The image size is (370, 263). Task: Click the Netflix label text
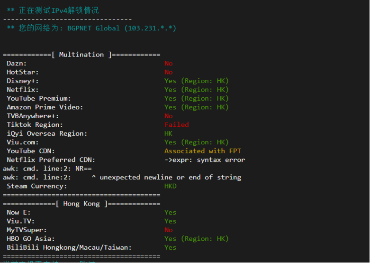pyautogui.click(x=22, y=90)
